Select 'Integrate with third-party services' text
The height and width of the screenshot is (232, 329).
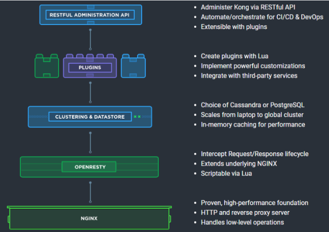click(249, 76)
